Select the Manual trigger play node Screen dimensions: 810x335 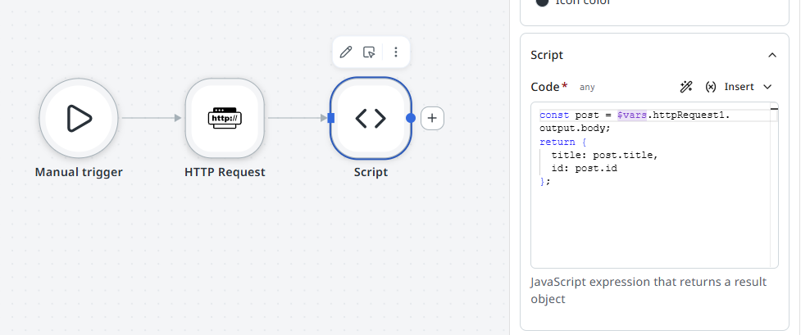[x=79, y=118]
